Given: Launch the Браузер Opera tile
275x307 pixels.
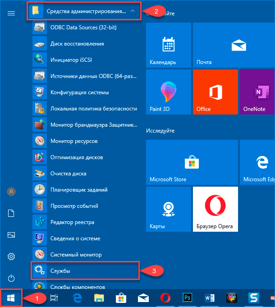Looking at the screenshot, I should (215, 209).
